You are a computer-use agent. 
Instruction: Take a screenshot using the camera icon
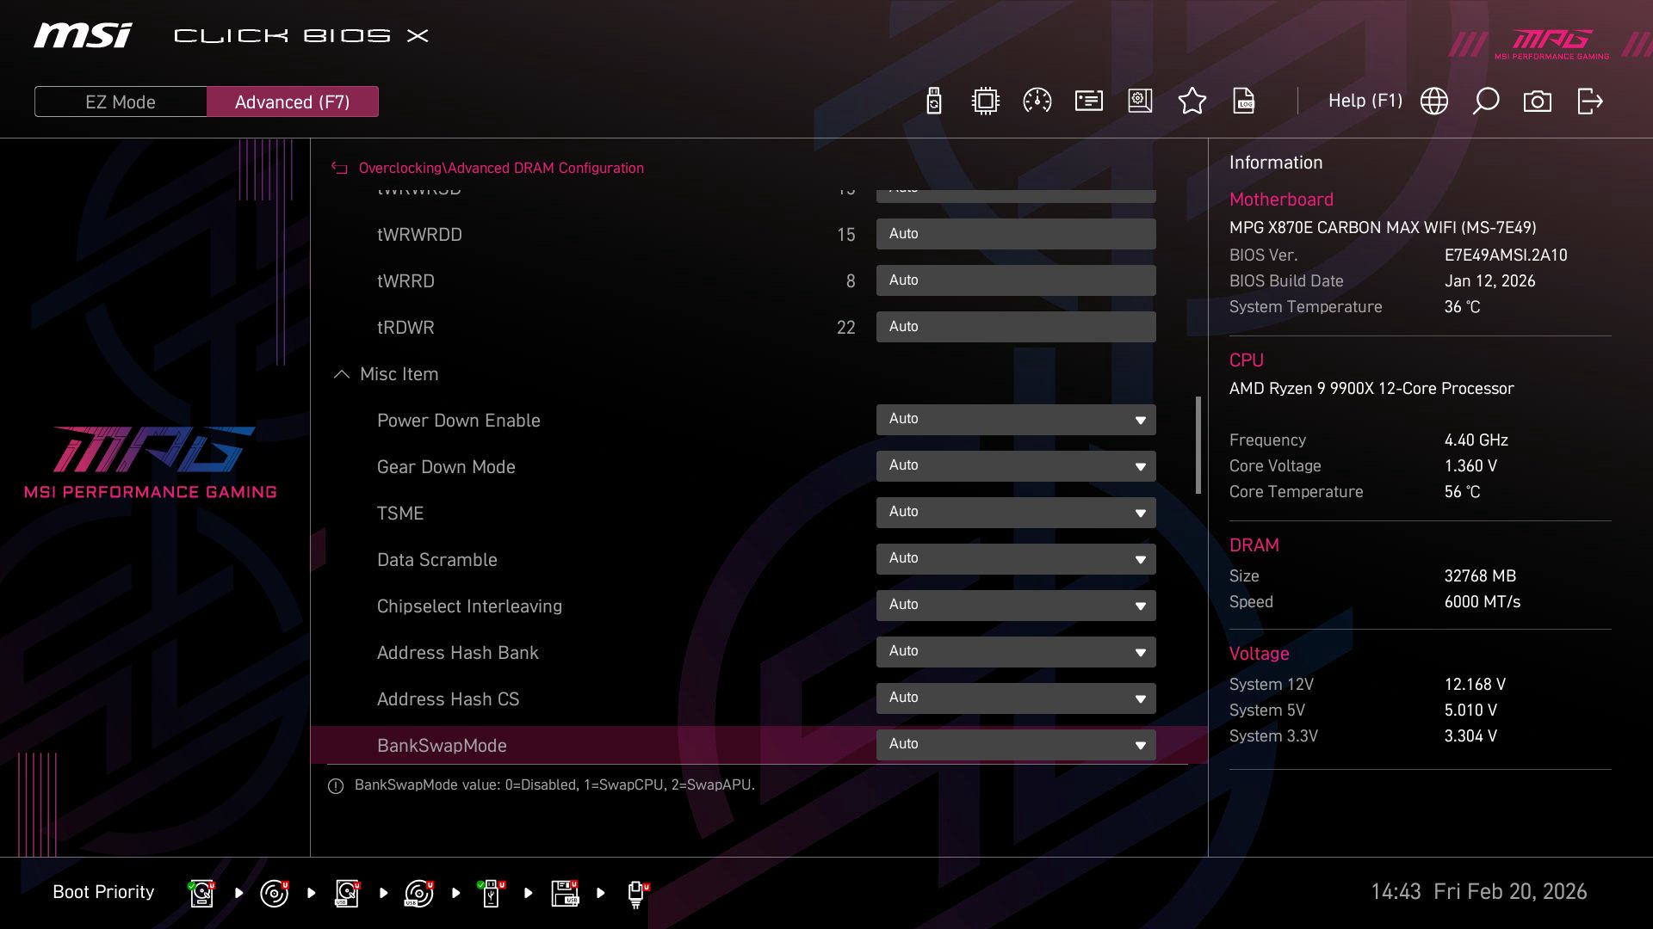(1538, 101)
